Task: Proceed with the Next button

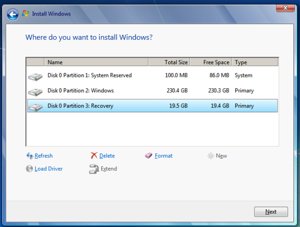Action: [271, 212]
